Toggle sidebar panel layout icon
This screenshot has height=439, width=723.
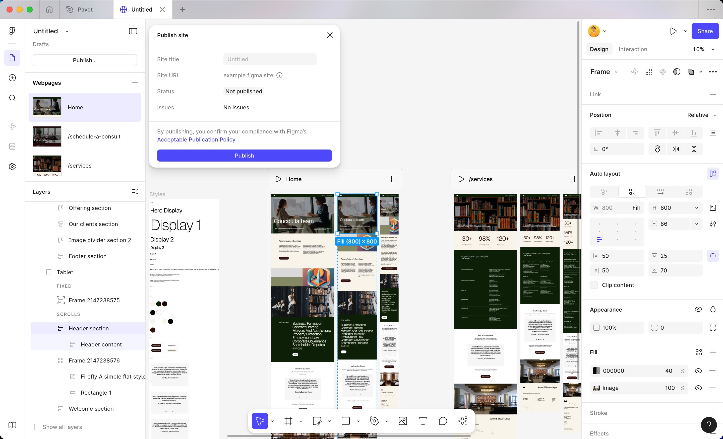pyautogui.click(x=133, y=31)
